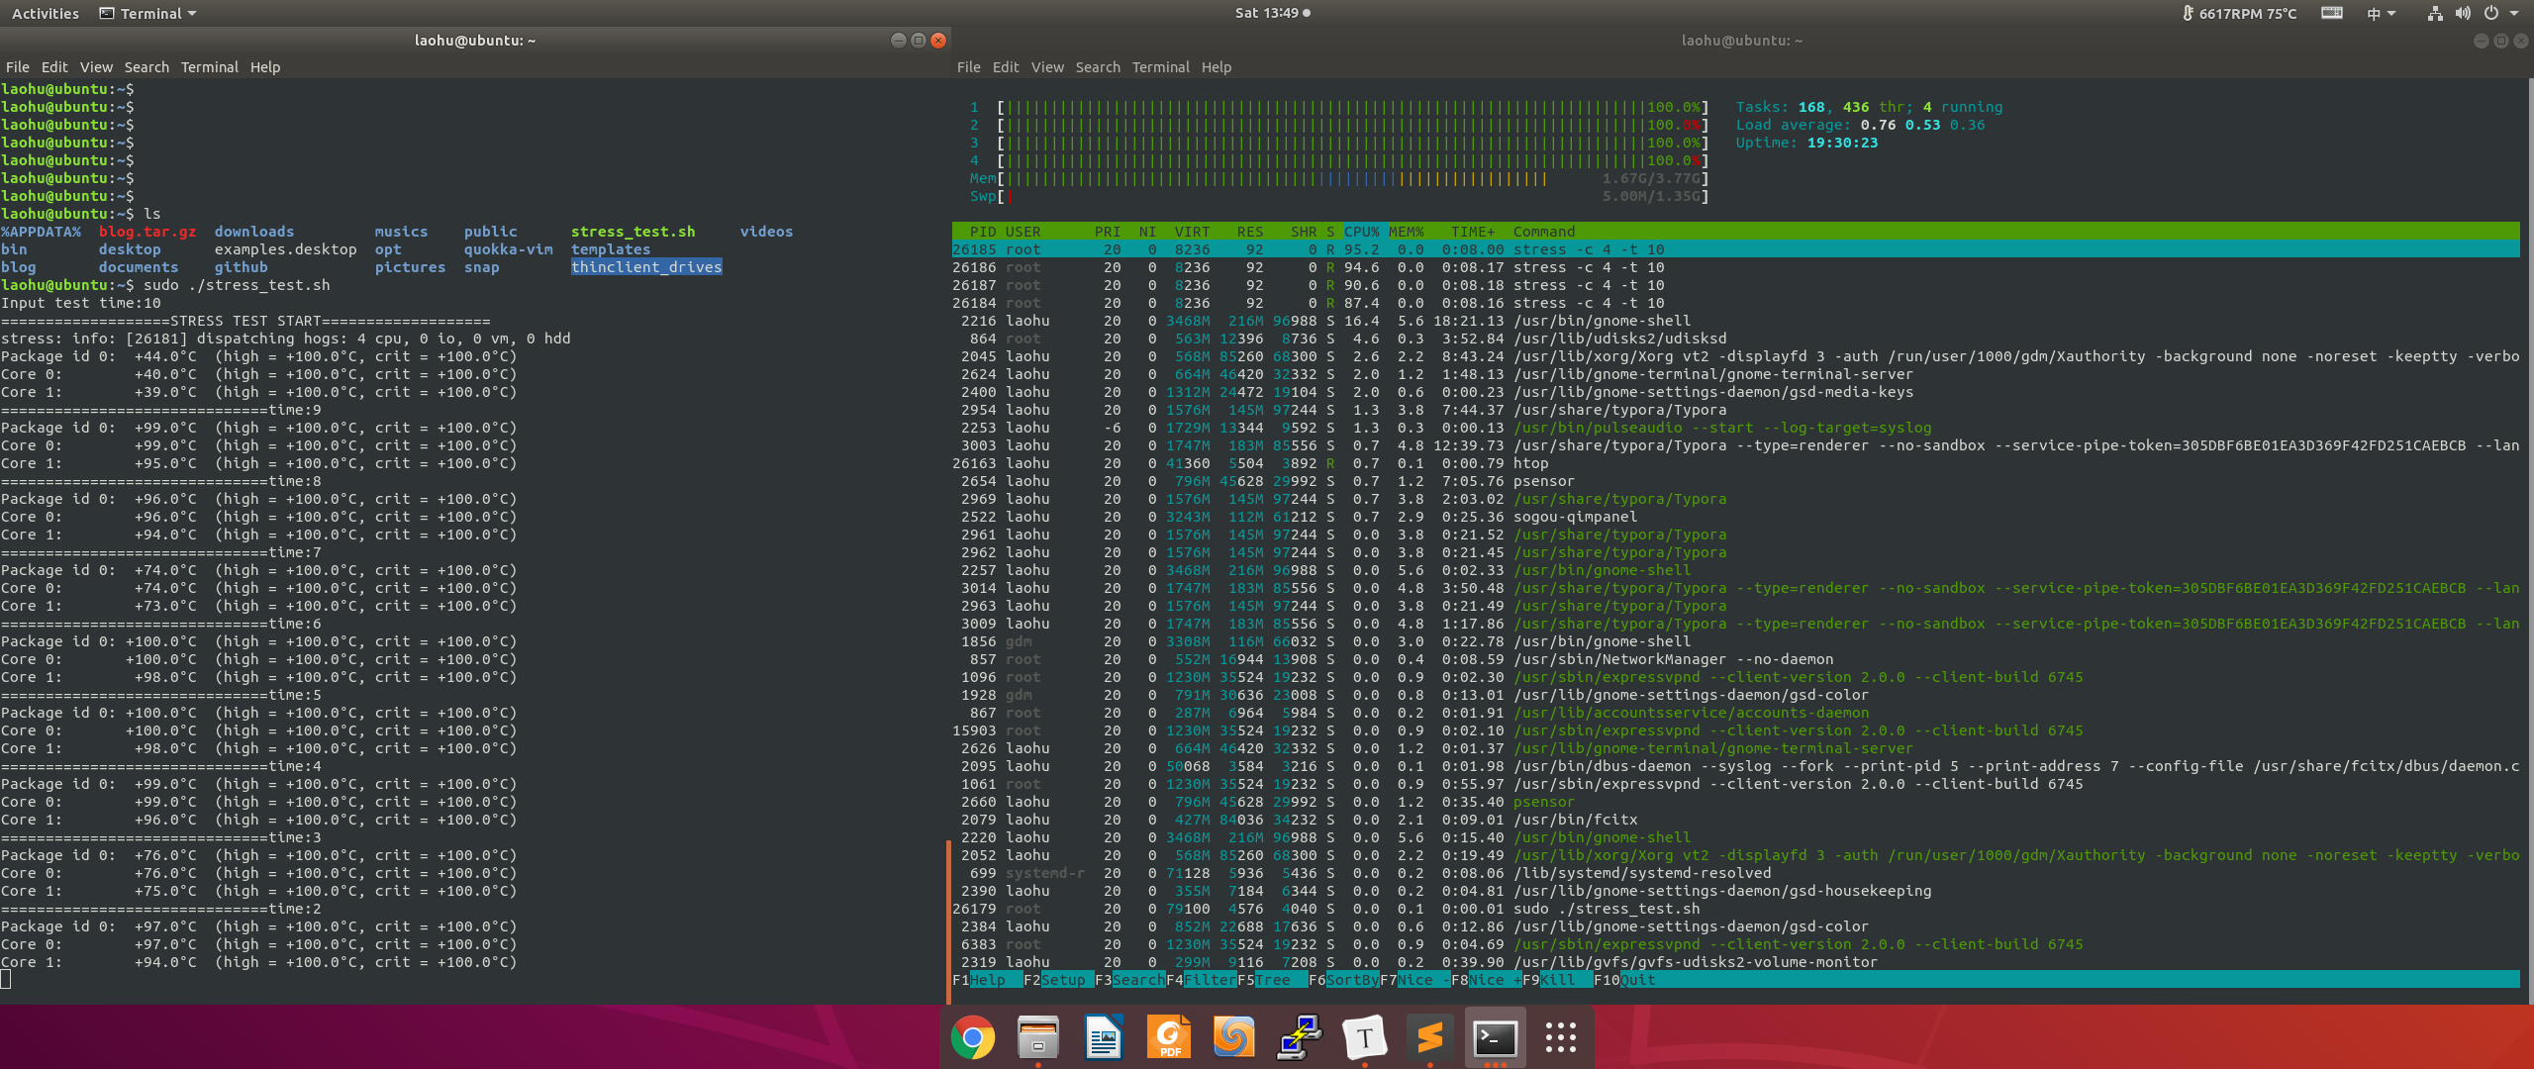The image size is (2534, 1069).
Task: Click htop F1 Help button
Action: [x=988, y=980]
